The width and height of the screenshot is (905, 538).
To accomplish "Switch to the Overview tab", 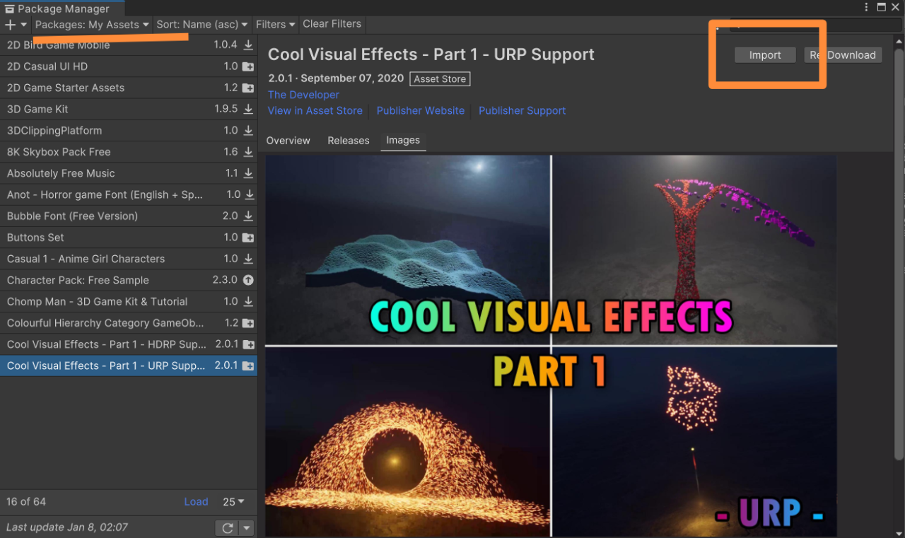I will pos(288,141).
